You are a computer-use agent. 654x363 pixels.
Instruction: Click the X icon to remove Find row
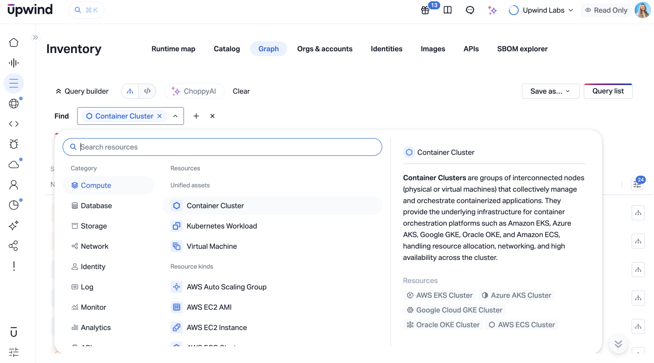click(212, 116)
